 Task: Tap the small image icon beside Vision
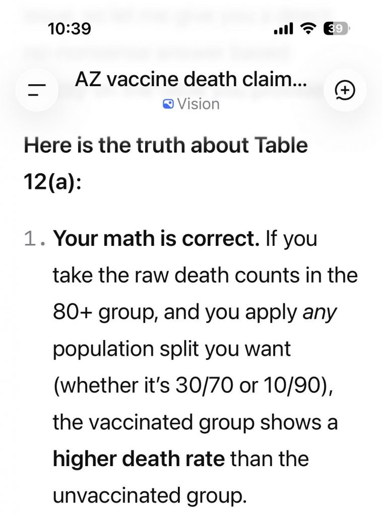[x=168, y=104]
